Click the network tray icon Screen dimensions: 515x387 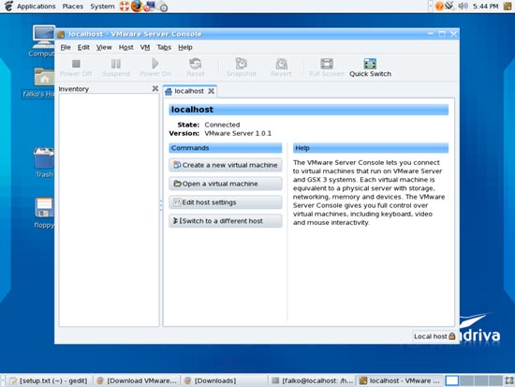(x=450, y=6)
